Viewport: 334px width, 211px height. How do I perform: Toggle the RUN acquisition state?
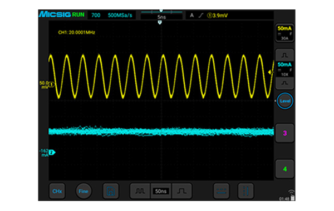[78, 14]
